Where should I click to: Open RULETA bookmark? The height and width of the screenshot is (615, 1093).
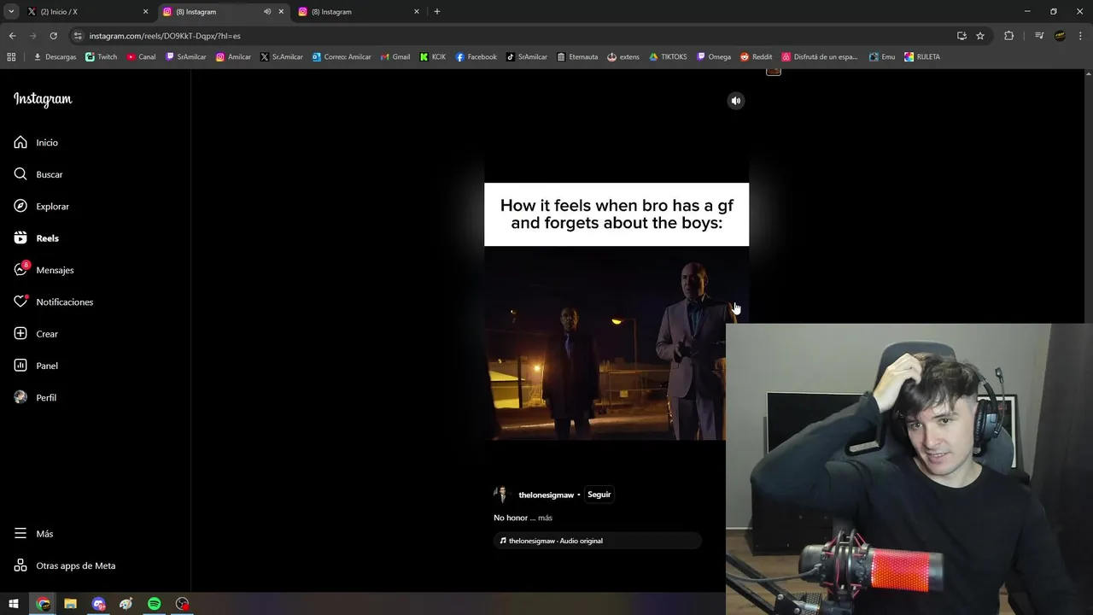pyautogui.click(x=921, y=57)
